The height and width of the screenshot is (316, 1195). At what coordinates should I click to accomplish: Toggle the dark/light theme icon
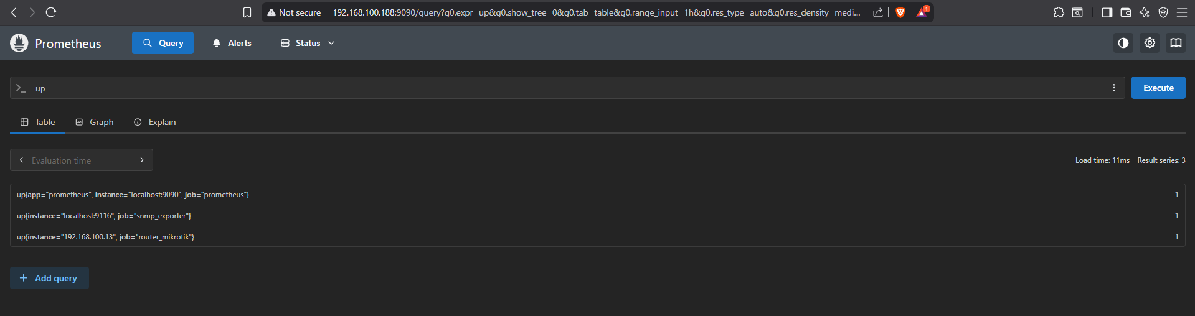coord(1123,43)
